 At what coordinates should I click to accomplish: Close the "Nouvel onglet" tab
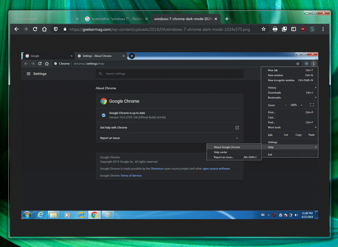click(x=77, y=19)
